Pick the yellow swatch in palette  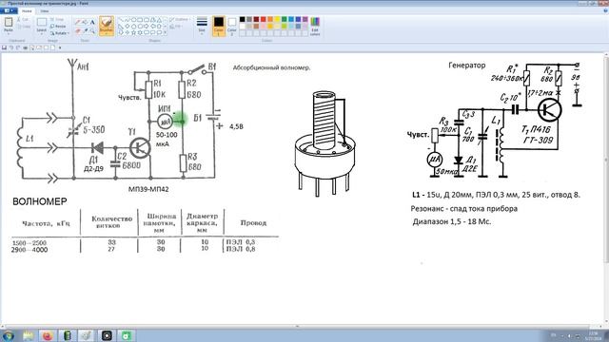(277, 19)
